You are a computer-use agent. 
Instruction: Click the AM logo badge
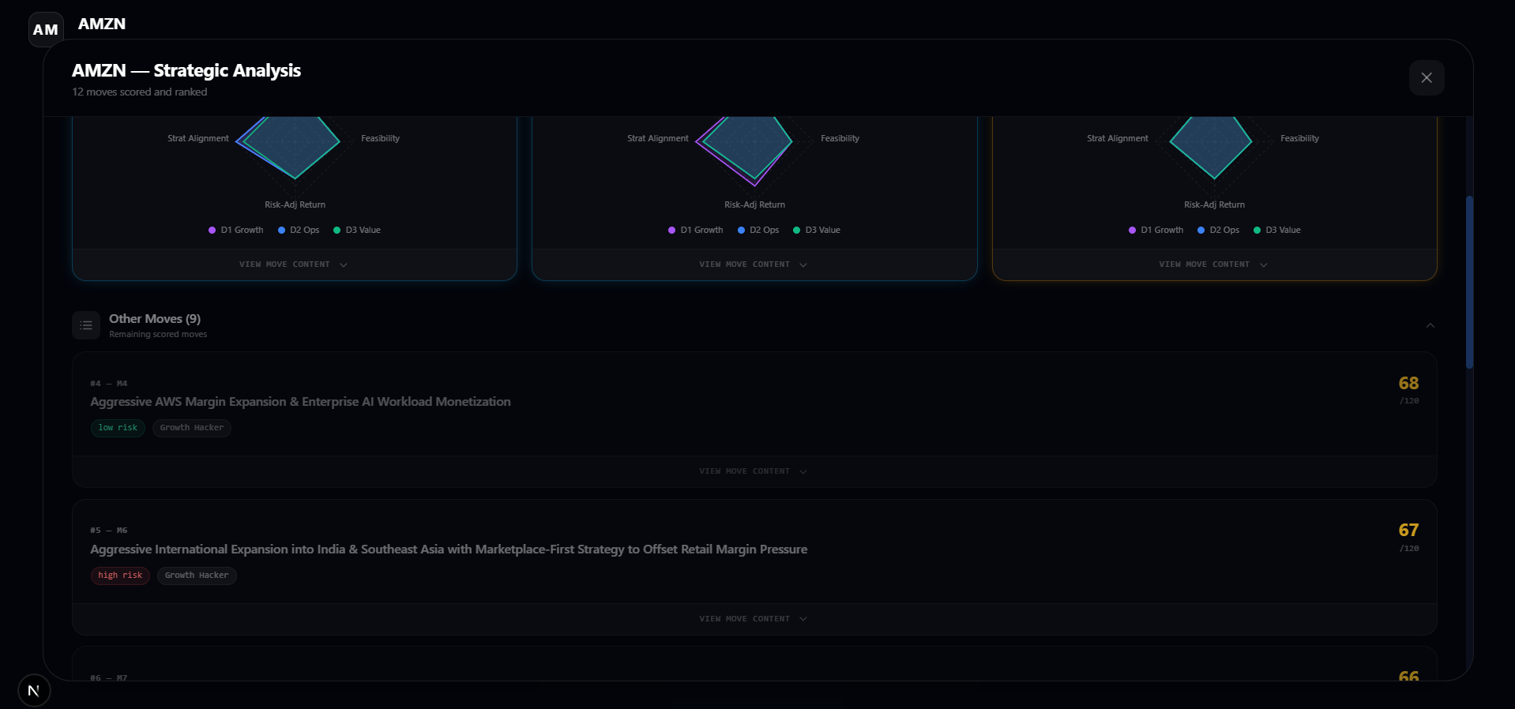coord(46,30)
